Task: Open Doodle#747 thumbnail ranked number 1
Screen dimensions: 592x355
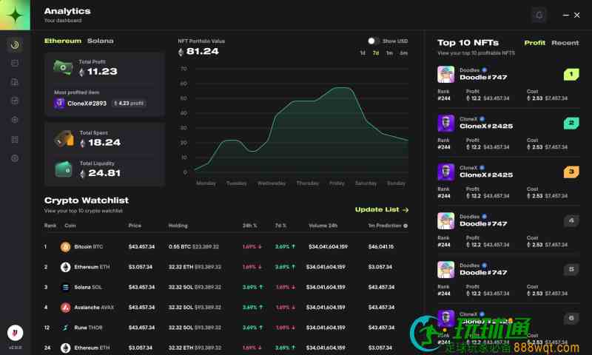Action: [446, 74]
